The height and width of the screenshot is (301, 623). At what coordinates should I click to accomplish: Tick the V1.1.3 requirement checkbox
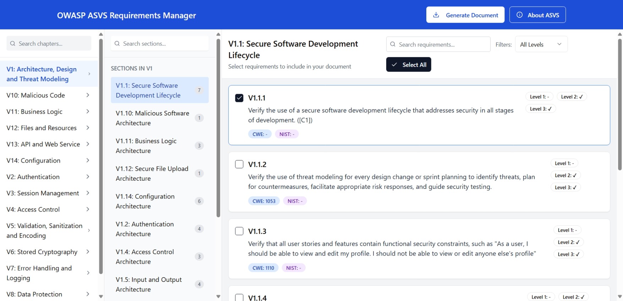(x=239, y=231)
